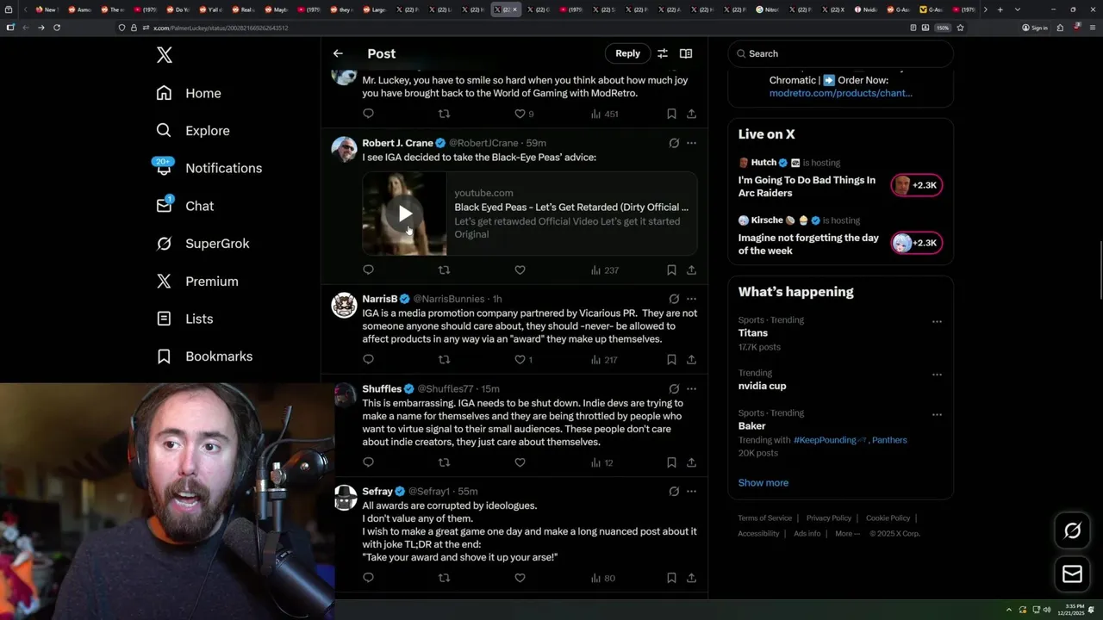Share the Mr. Luckey reply
1103x620 pixels.
[691, 114]
